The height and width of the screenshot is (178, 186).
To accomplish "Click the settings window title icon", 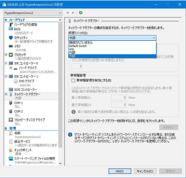I will tap(4, 4).
